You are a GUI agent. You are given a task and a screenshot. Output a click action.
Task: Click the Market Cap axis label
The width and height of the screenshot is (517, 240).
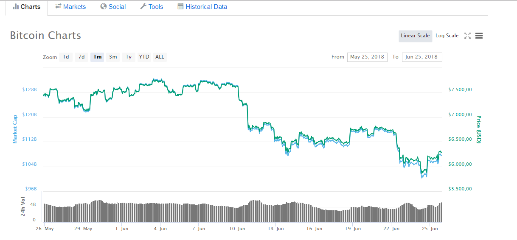[x=15, y=129]
